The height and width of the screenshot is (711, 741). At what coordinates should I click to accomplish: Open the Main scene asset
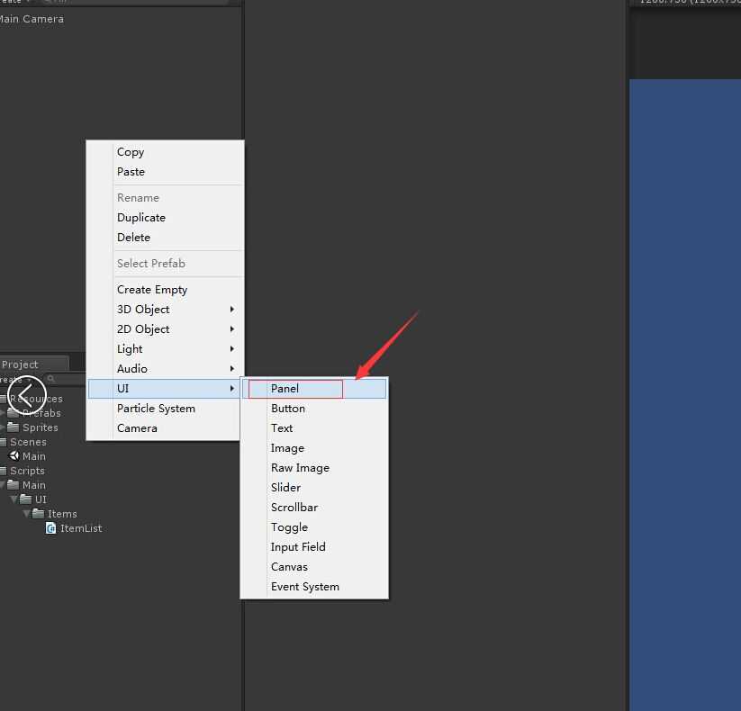34,457
